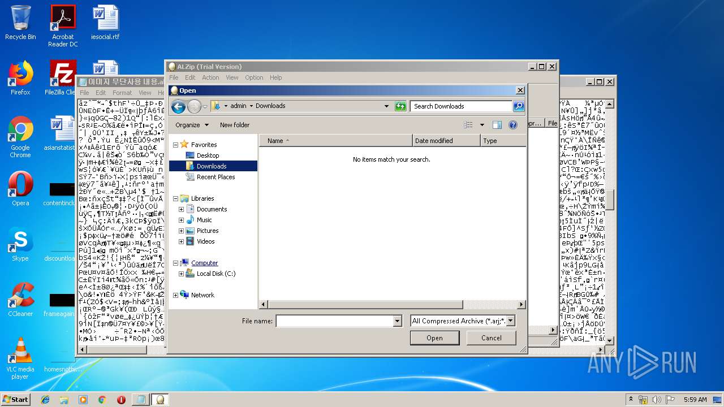Sort by the Name column header

click(336, 141)
